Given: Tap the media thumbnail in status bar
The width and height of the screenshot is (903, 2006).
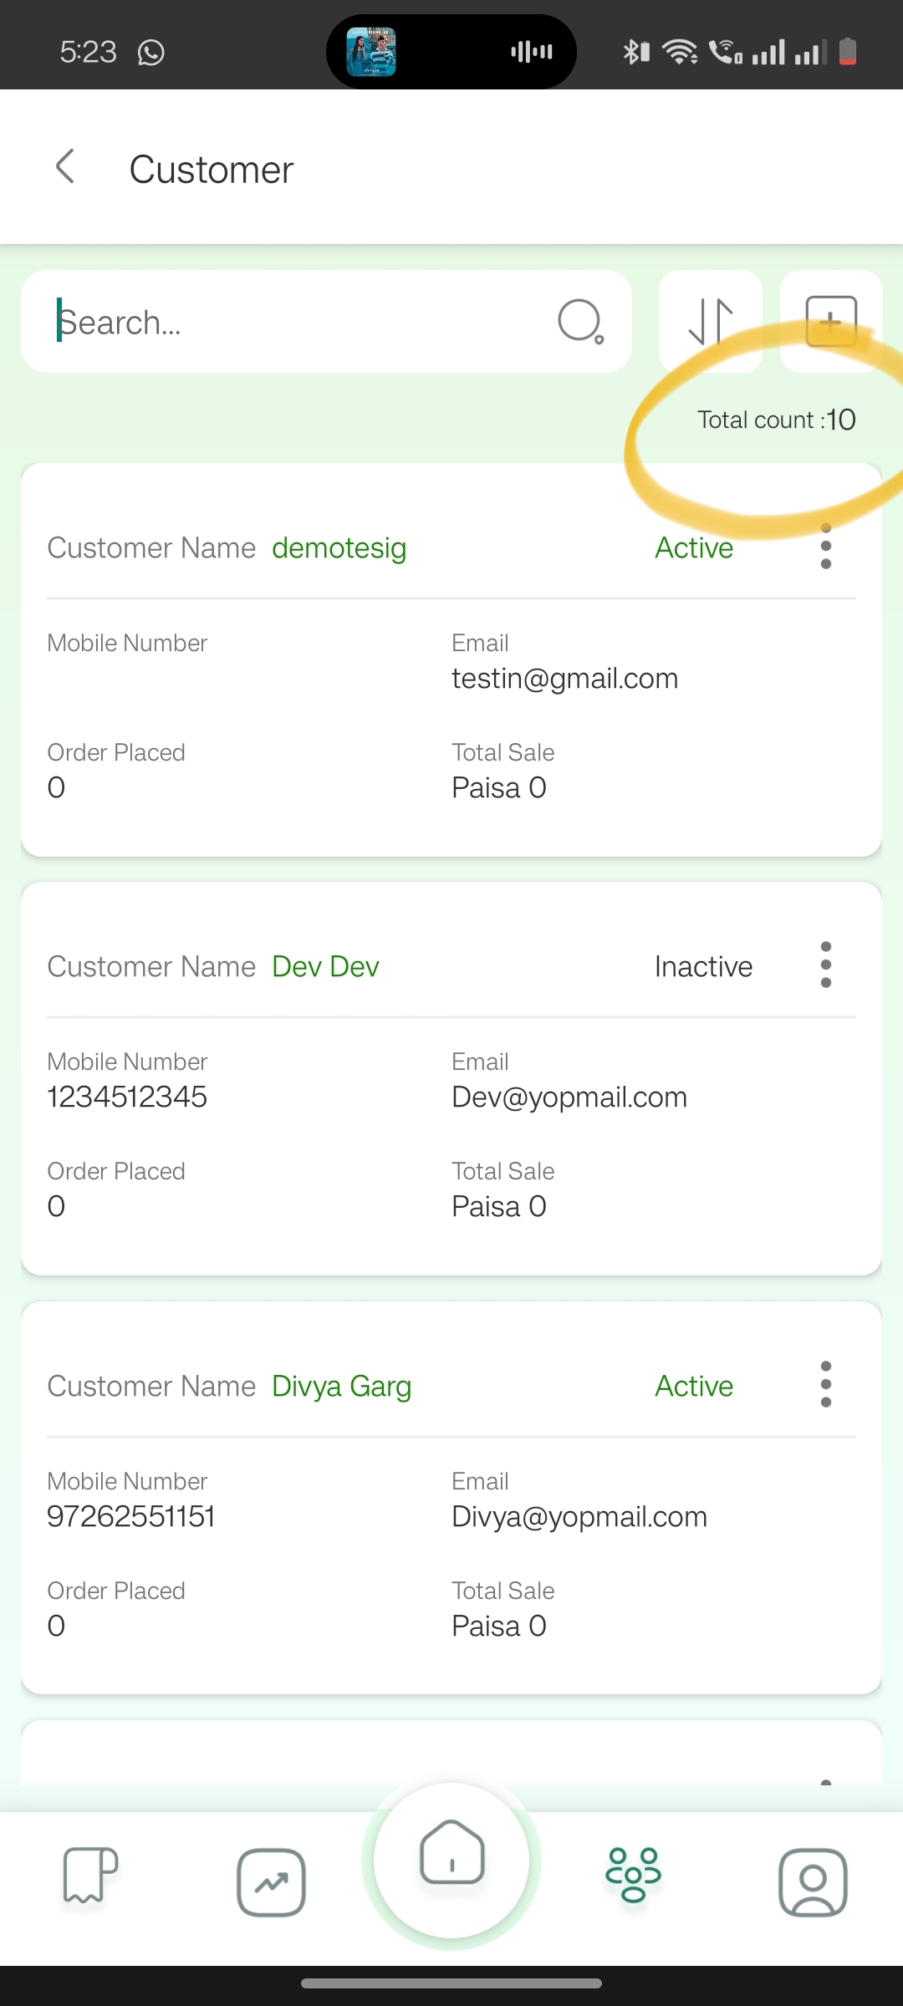Looking at the screenshot, I should point(371,52).
